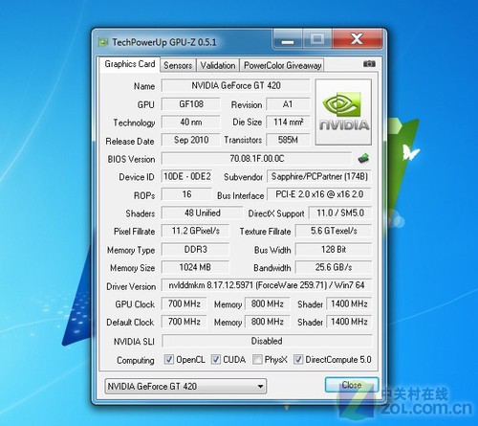The width and height of the screenshot is (478, 426).
Task: Click the Memory Type value DDR3
Action: tap(195, 249)
